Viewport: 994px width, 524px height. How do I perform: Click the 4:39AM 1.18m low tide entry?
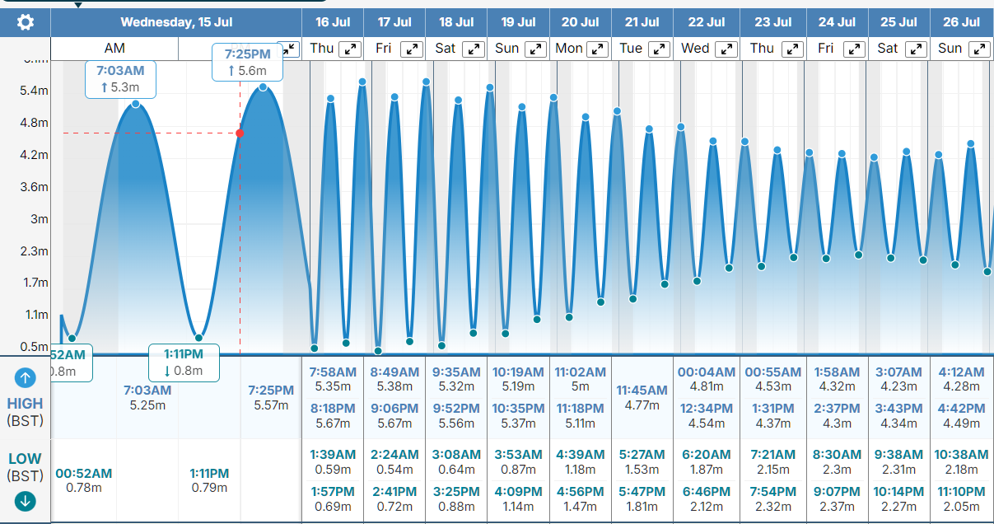(580, 461)
